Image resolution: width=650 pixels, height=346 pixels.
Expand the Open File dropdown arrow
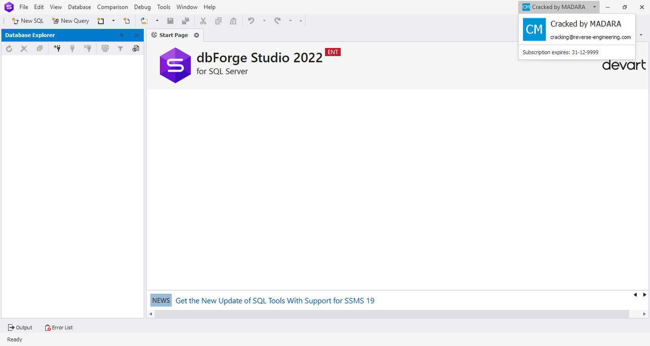pyautogui.click(x=157, y=21)
